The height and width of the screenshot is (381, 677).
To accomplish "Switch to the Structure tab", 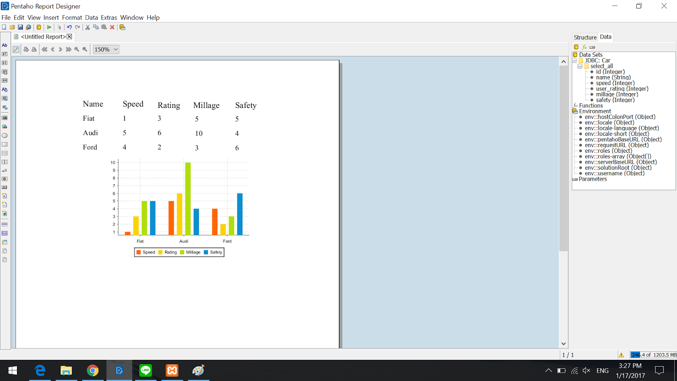I will [585, 37].
